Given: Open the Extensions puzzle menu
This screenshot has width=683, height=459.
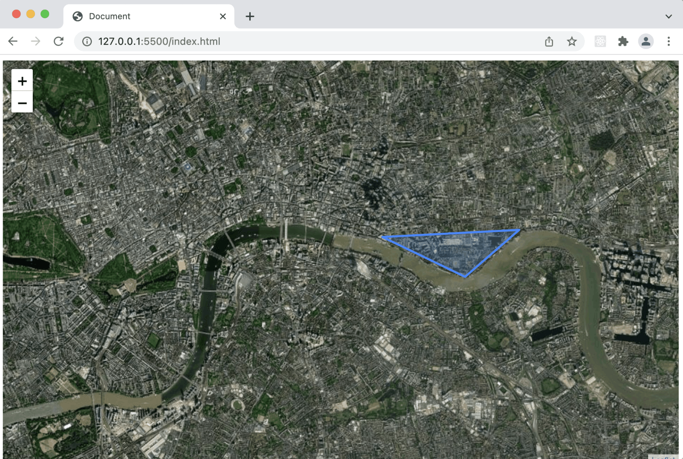Looking at the screenshot, I should coord(623,41).
